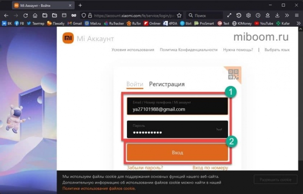Open the ЮMoney bookmark

(x=242, y=23)
